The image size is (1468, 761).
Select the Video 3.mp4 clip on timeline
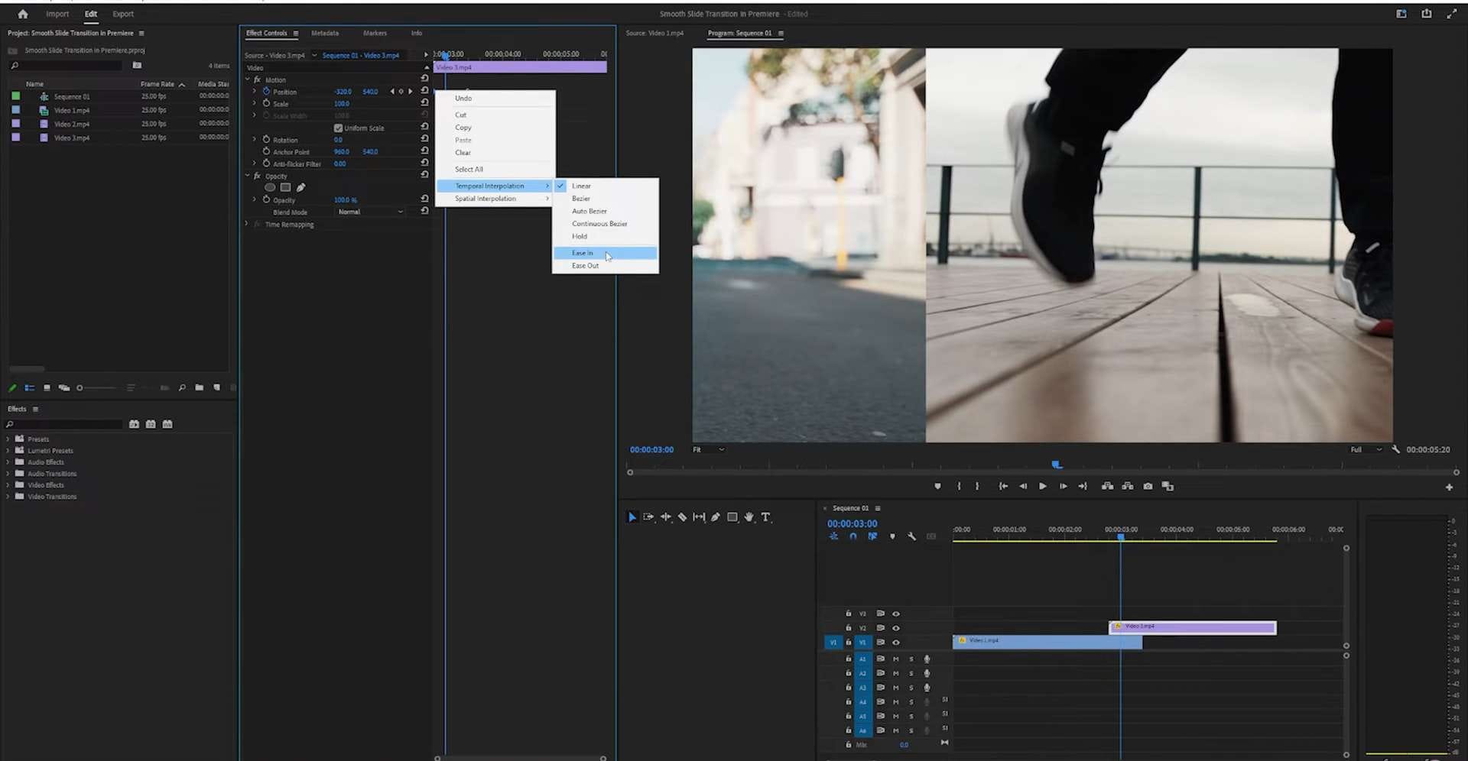(1193, 628)
